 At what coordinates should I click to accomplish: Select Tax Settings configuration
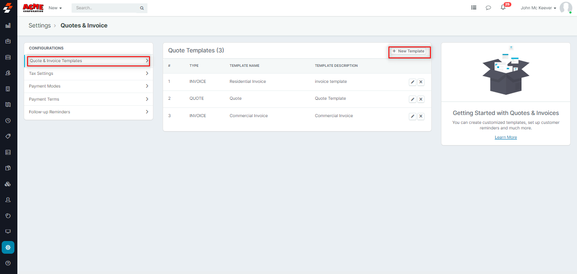pyautogui.click(x=89, y=74)
